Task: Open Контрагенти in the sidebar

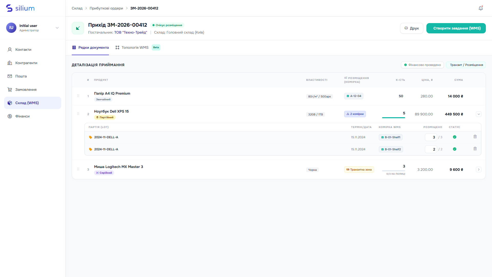Action: coord(33,63)
